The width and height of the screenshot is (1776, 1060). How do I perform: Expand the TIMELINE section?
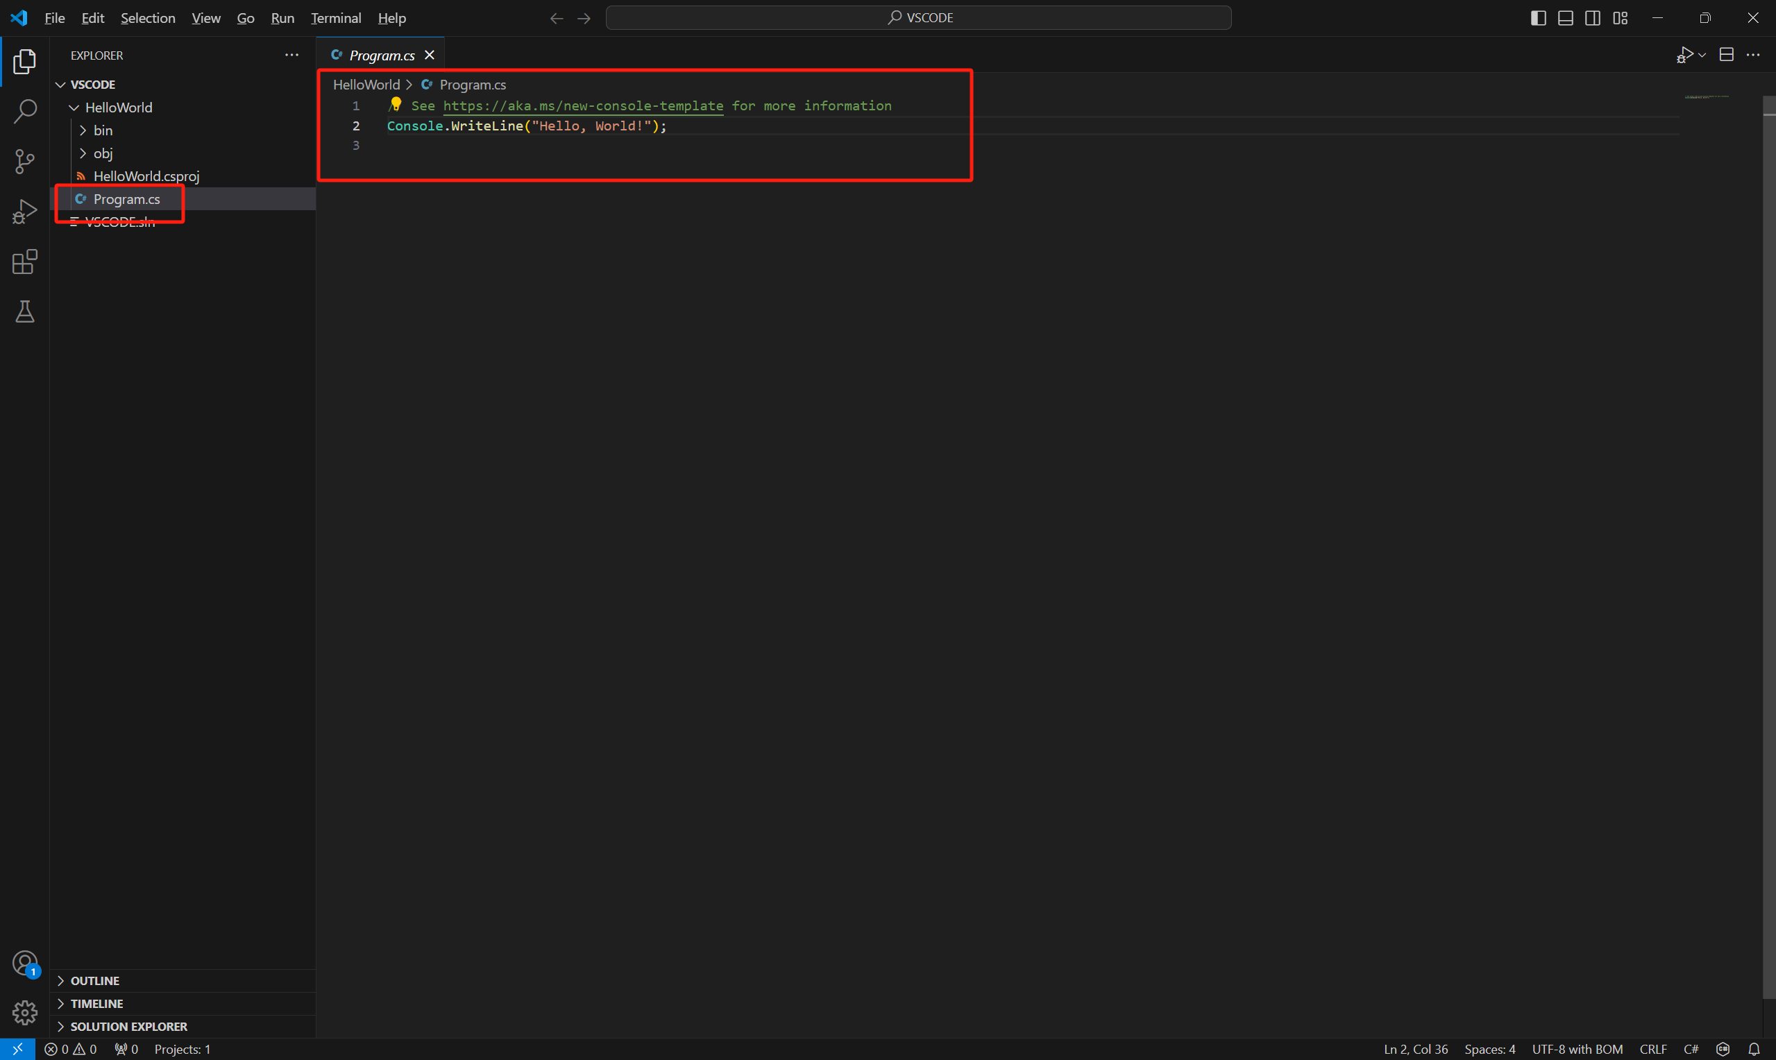pyautogui.click(x=183, y=1004)
